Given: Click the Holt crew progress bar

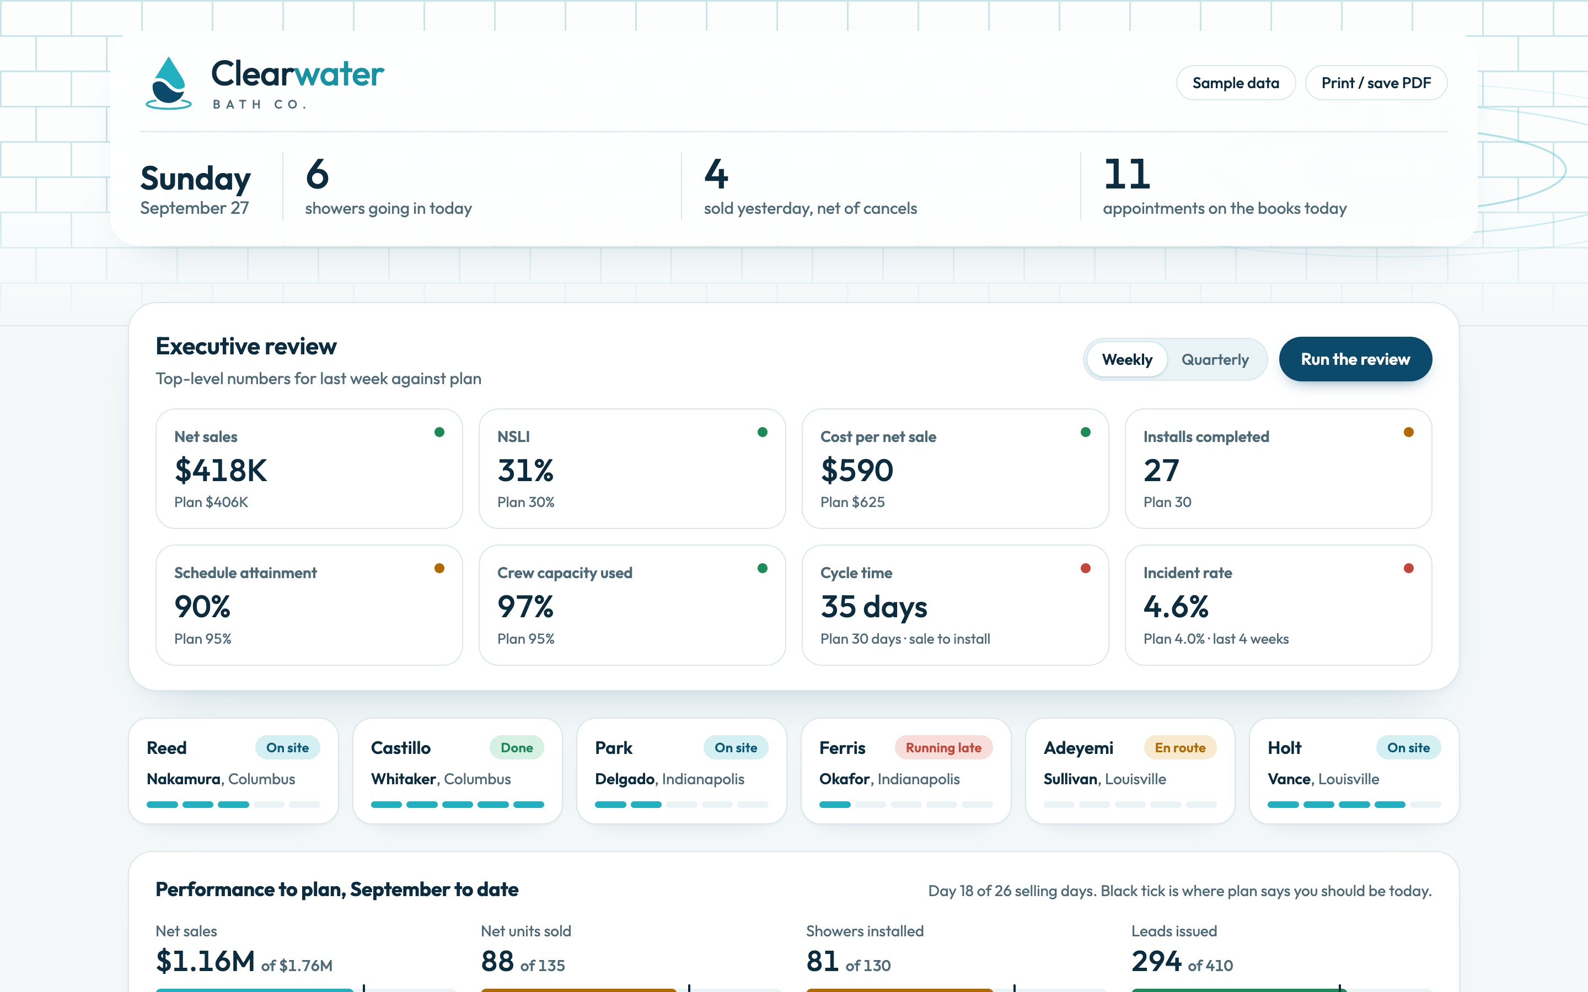Looking at the screenshot, I should (1354, 805).
